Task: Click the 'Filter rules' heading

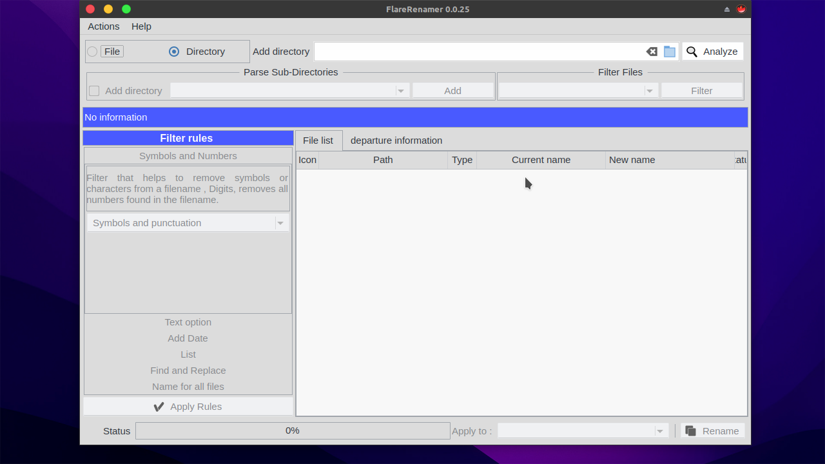Action: point(186,139)
